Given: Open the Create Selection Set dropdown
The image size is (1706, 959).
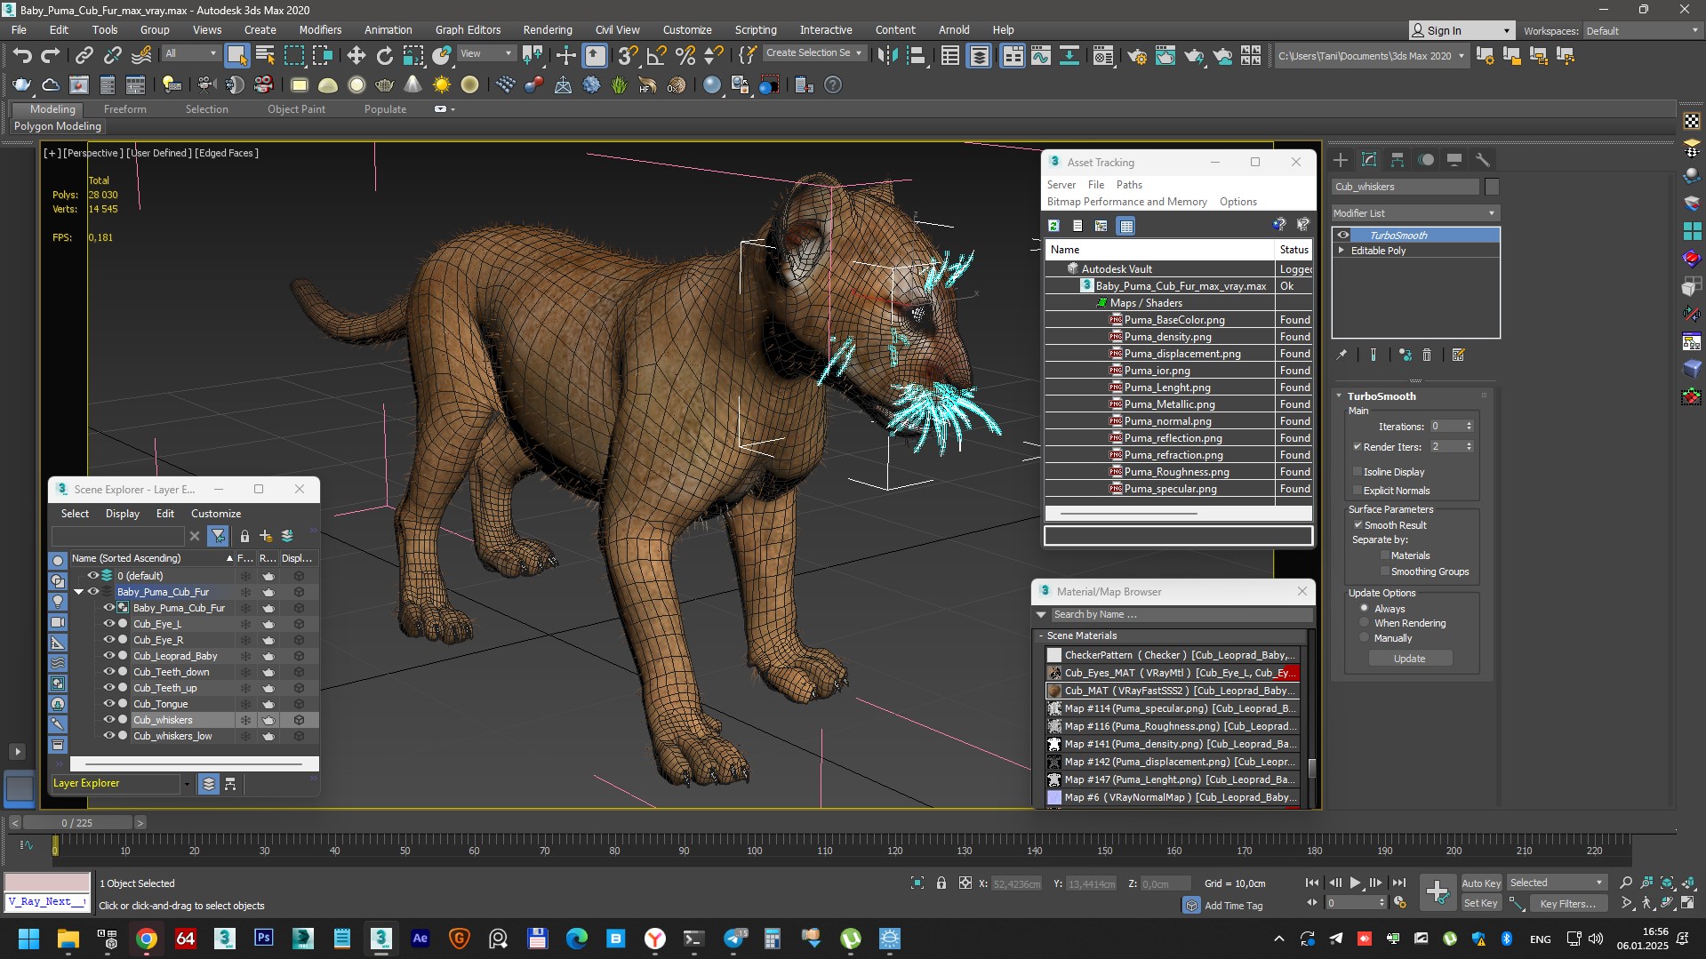Looking at the screenshot, I should coord(814,53).
